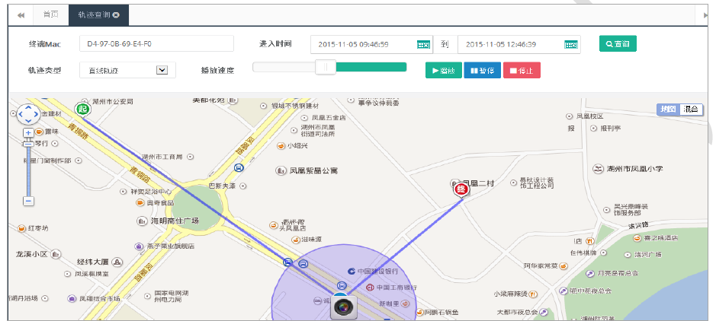Open the end time calendar icon
The width and height of the screenshot is (716, 321).
coord(571,45)
